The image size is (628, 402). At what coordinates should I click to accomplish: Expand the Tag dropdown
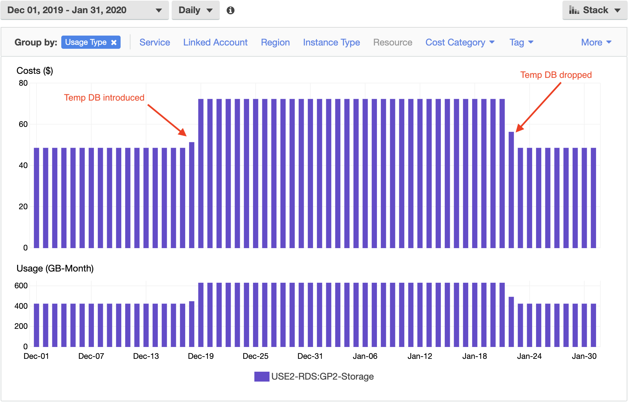tap(521, 43)
